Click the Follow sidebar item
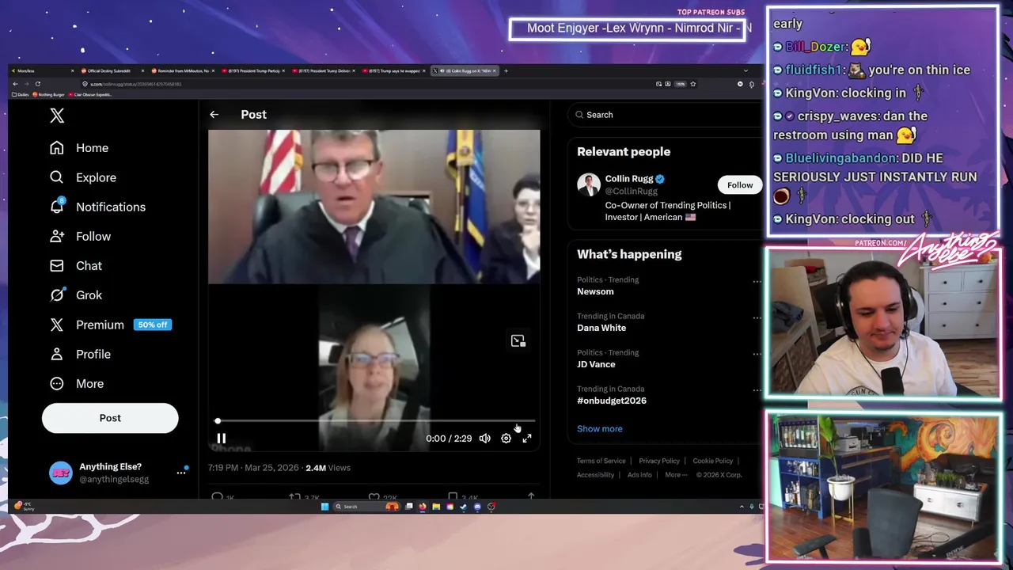 click(80, 236)
